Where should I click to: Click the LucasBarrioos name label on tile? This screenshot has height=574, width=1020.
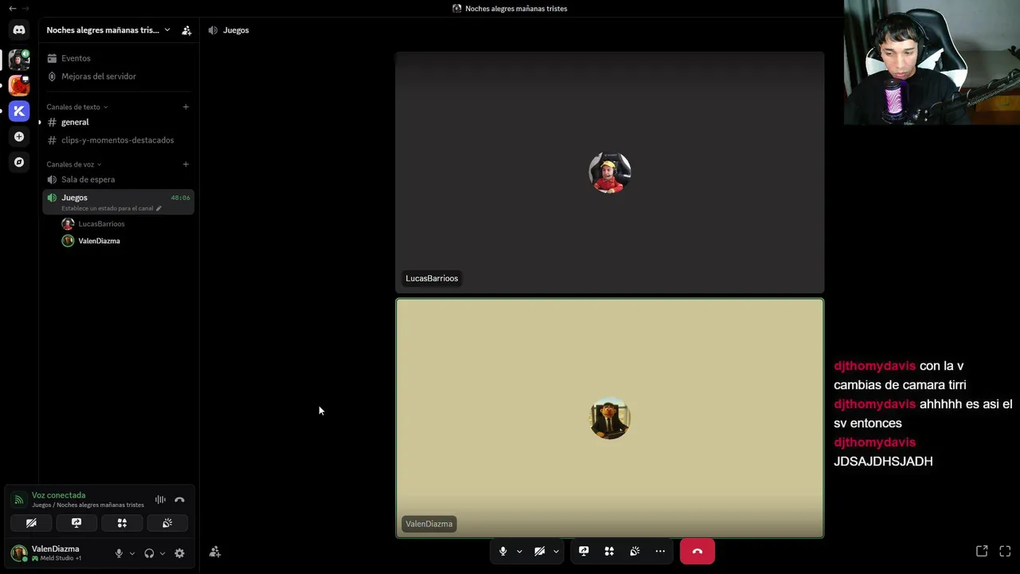pyautogui.click(x=432, y=278)
